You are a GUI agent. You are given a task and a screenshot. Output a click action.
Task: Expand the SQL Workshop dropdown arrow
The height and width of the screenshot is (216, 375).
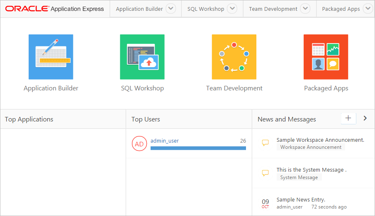click(232, 9)
